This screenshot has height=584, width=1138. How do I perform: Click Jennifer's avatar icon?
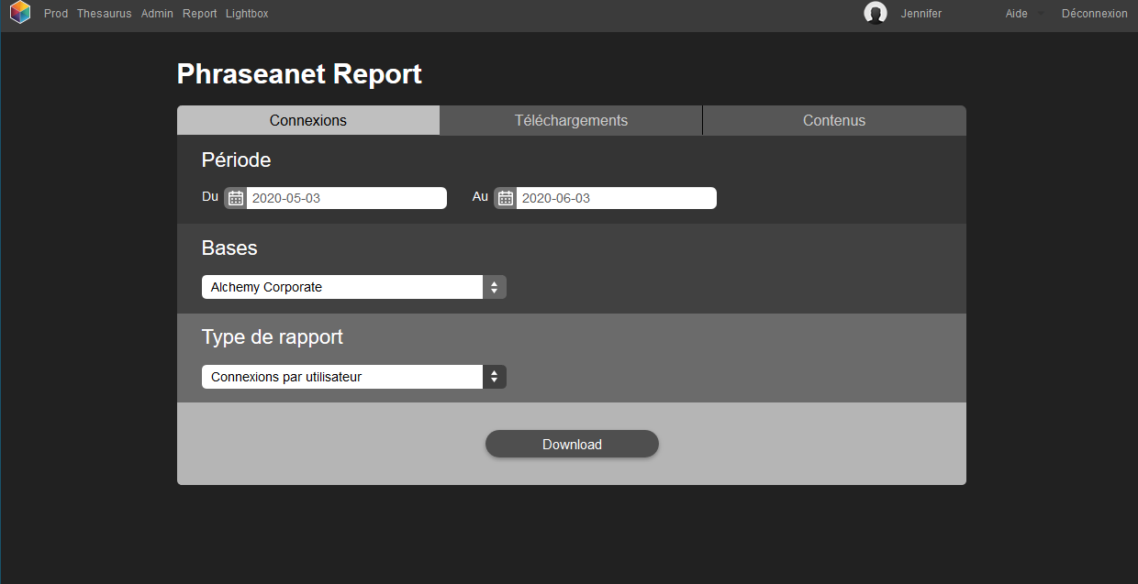876,13
